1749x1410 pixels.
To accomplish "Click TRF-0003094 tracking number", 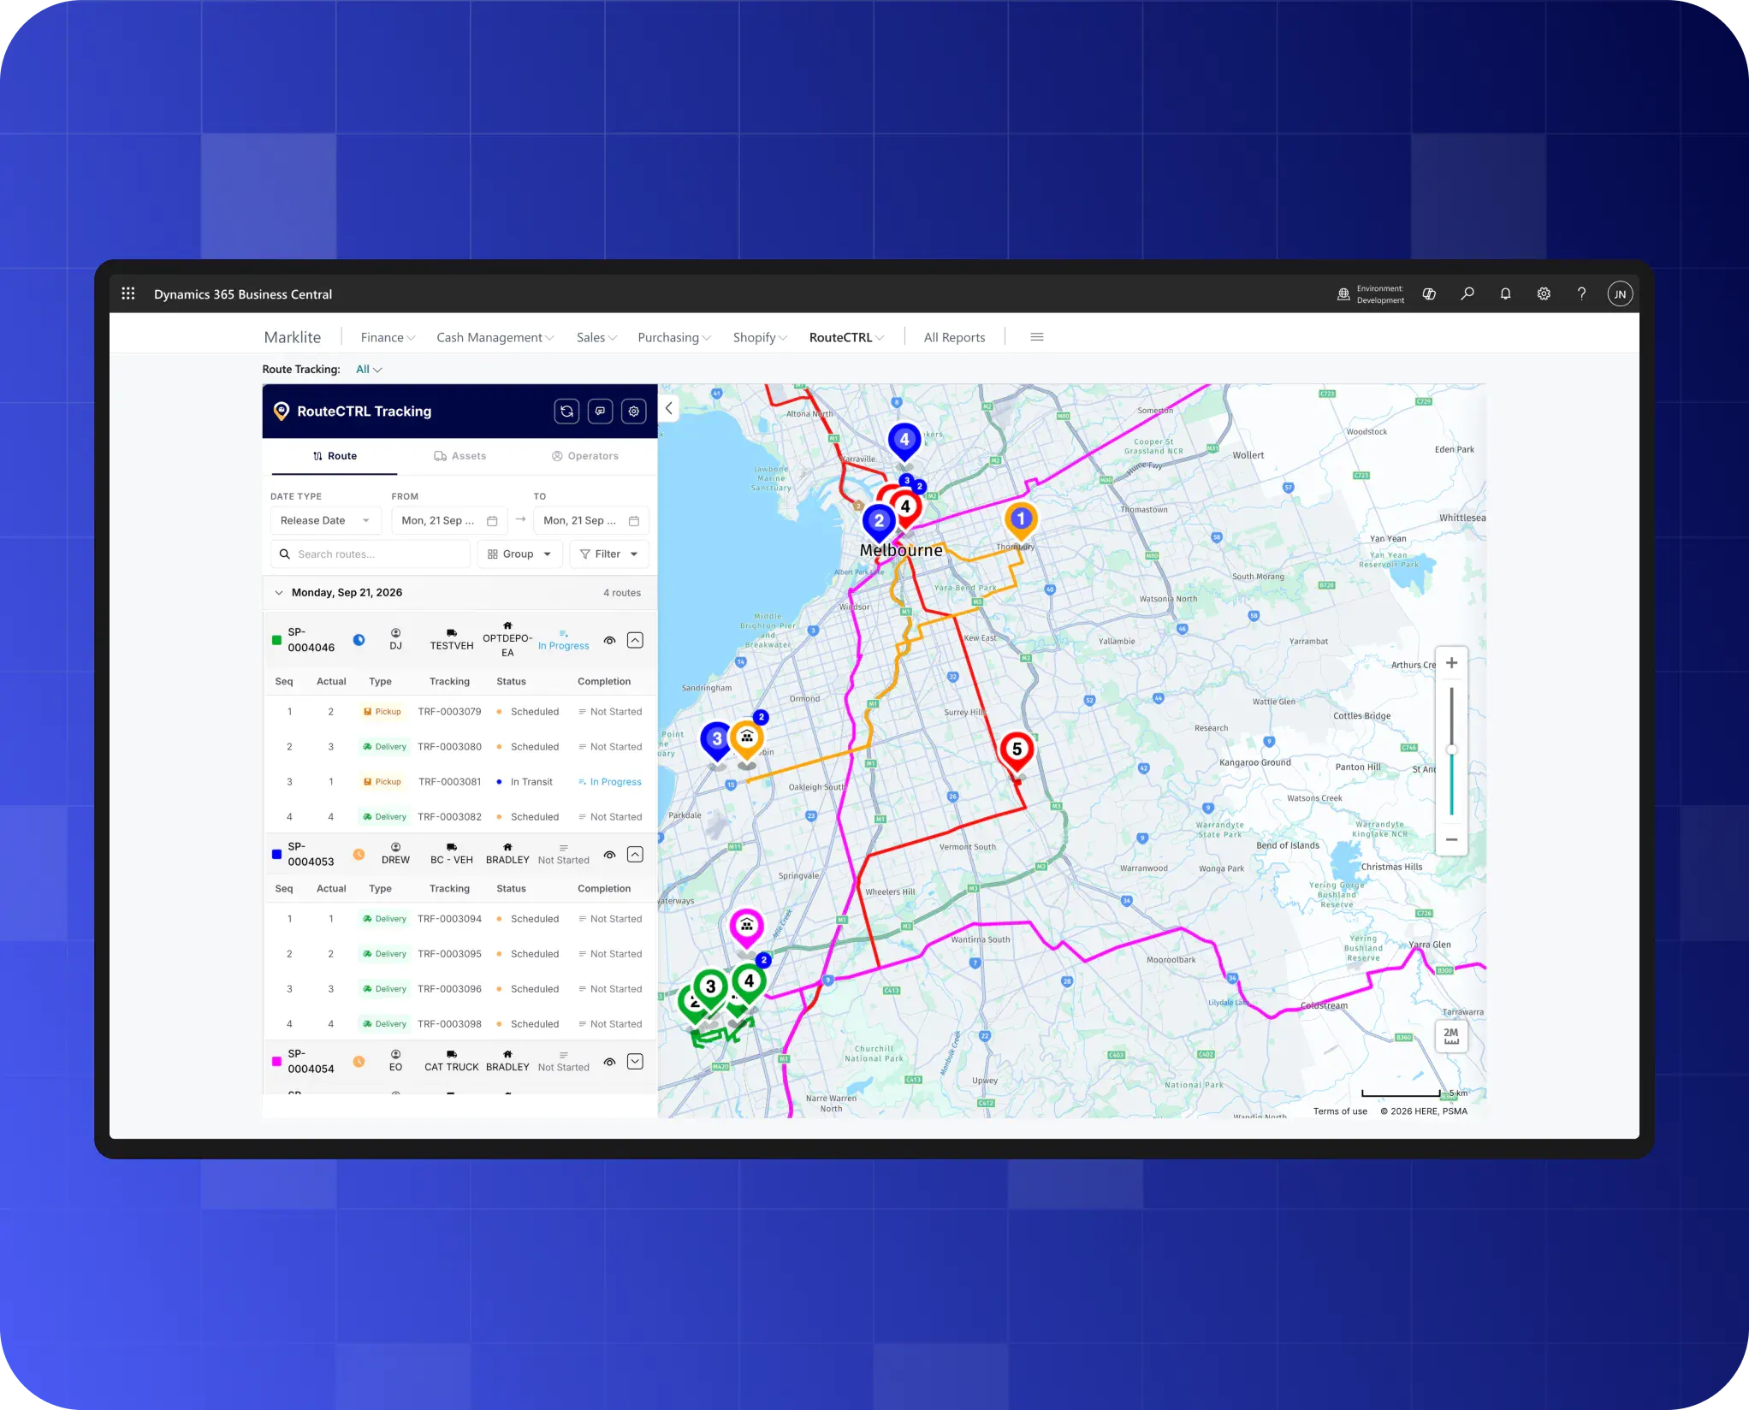I will point(449,919).
